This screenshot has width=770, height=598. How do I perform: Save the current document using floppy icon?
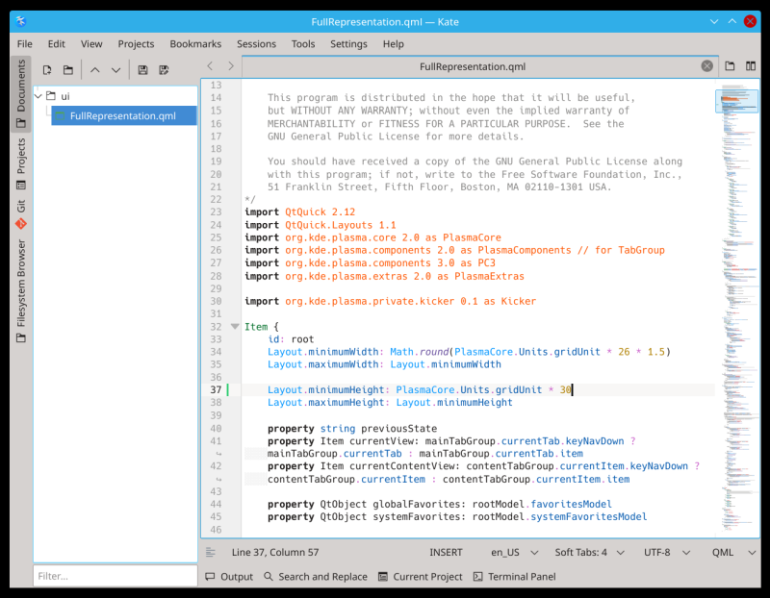(142, 70)
